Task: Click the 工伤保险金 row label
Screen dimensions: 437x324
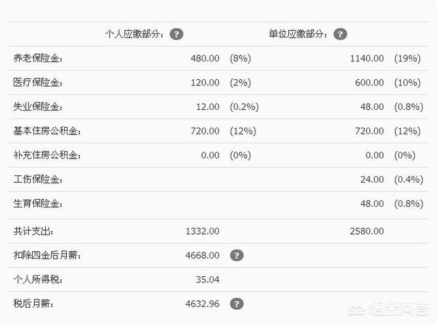Action: [x=38, y=179]
